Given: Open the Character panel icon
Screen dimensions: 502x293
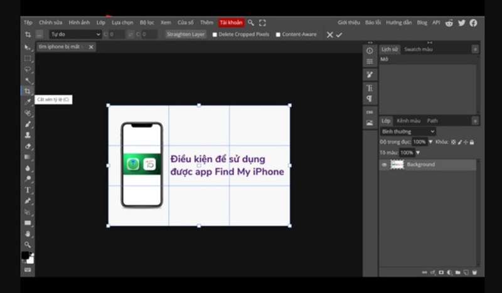Looking at the screenshot, I should click(x=370, y=88).
